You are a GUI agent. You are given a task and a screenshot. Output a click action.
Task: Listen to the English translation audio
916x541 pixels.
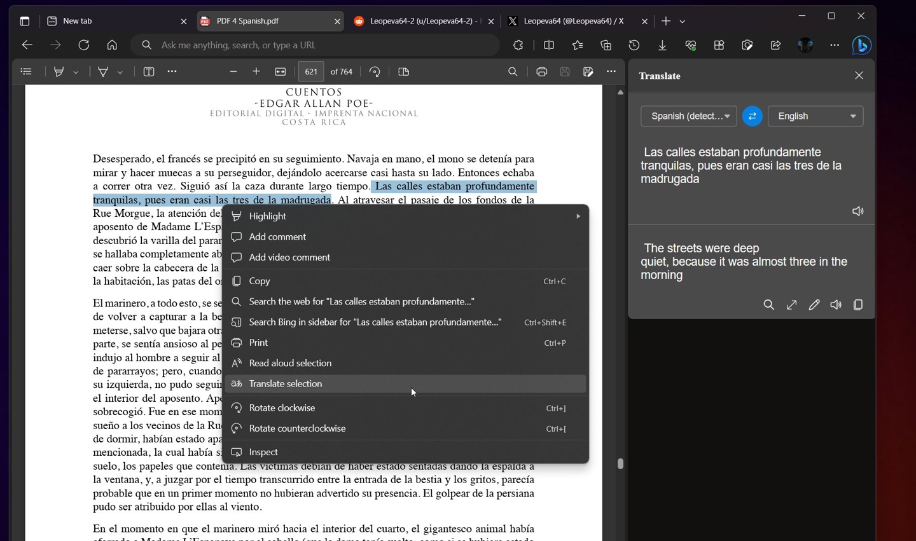pyautogui.click(x=836, y=305)
